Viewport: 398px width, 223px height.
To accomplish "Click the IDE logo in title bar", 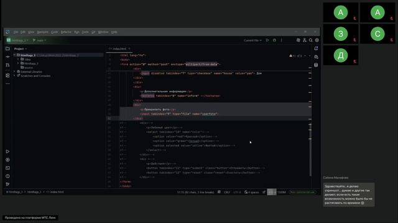I will (7, 32).
